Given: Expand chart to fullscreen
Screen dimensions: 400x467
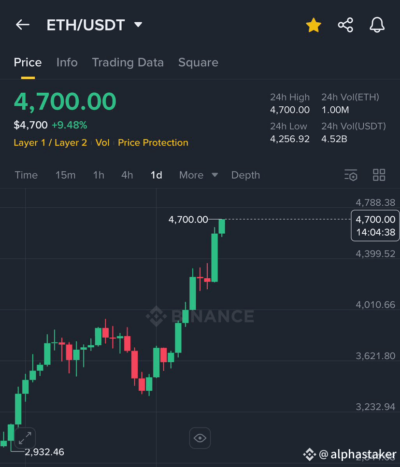Looking at the screenshot, I should click(x=25, y=438).
